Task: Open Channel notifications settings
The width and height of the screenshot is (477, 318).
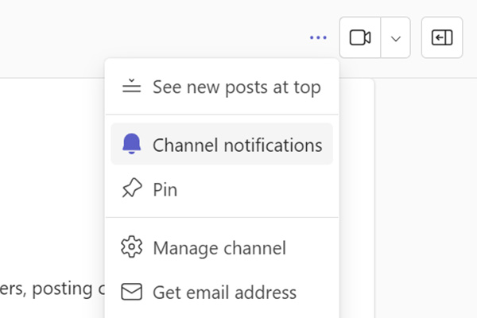Action: (x=237, y=145)
